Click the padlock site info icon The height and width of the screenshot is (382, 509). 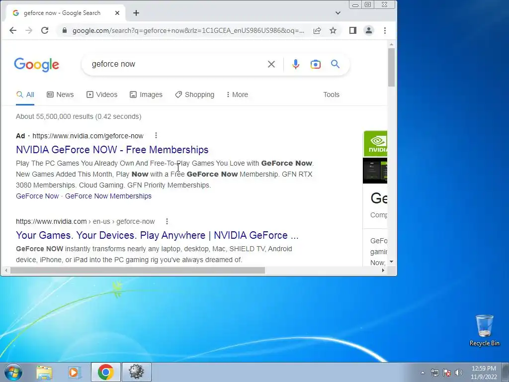(65, 30)
